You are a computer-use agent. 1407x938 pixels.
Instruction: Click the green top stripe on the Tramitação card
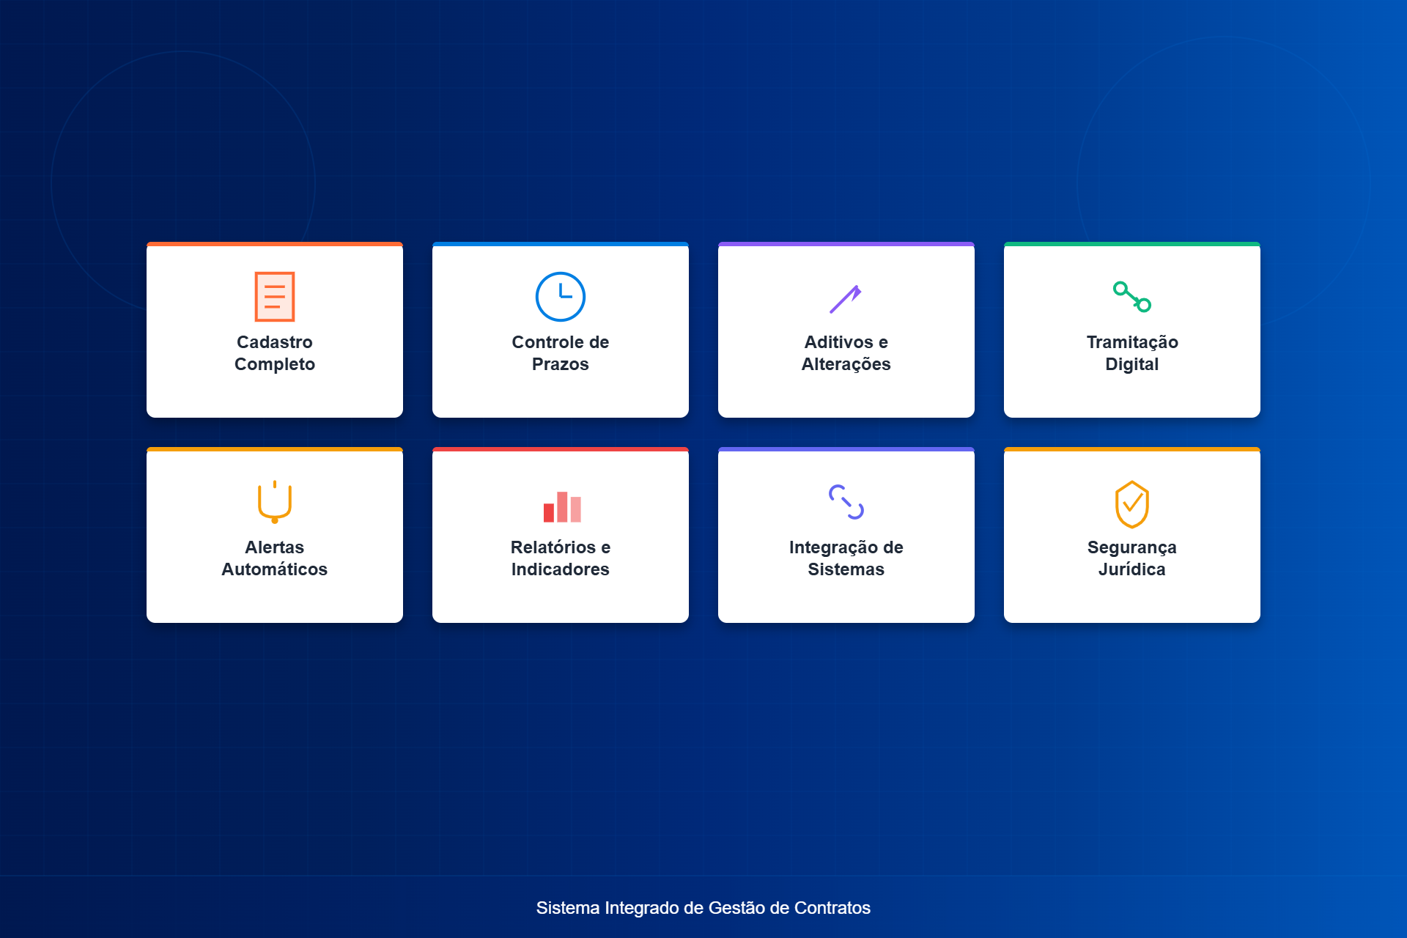pyautogui.click(x=1131, y=244)
